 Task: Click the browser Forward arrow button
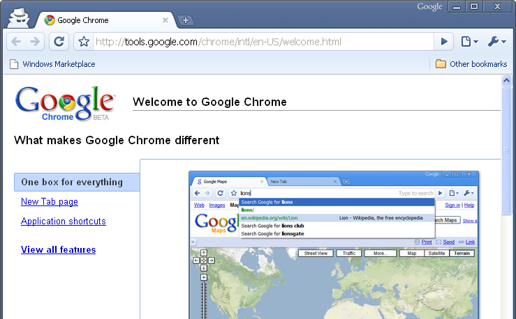(35, 42)
